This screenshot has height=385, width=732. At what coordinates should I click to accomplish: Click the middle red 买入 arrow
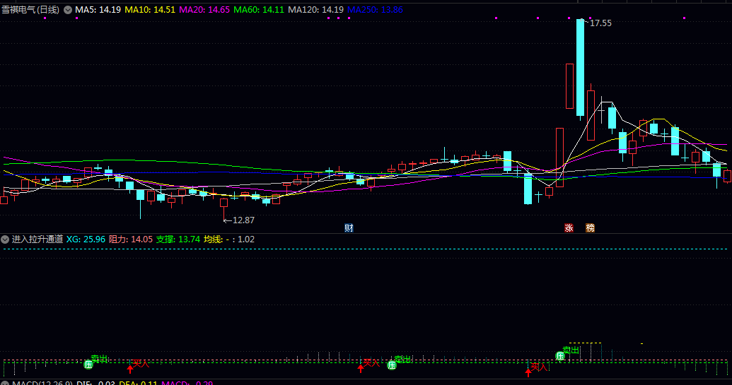[361, 368]
